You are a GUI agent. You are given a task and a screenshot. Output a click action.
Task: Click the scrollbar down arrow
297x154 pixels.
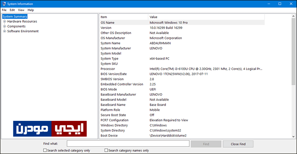point(293,136)
